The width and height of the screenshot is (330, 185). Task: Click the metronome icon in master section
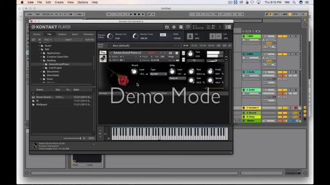pos(190,36)
